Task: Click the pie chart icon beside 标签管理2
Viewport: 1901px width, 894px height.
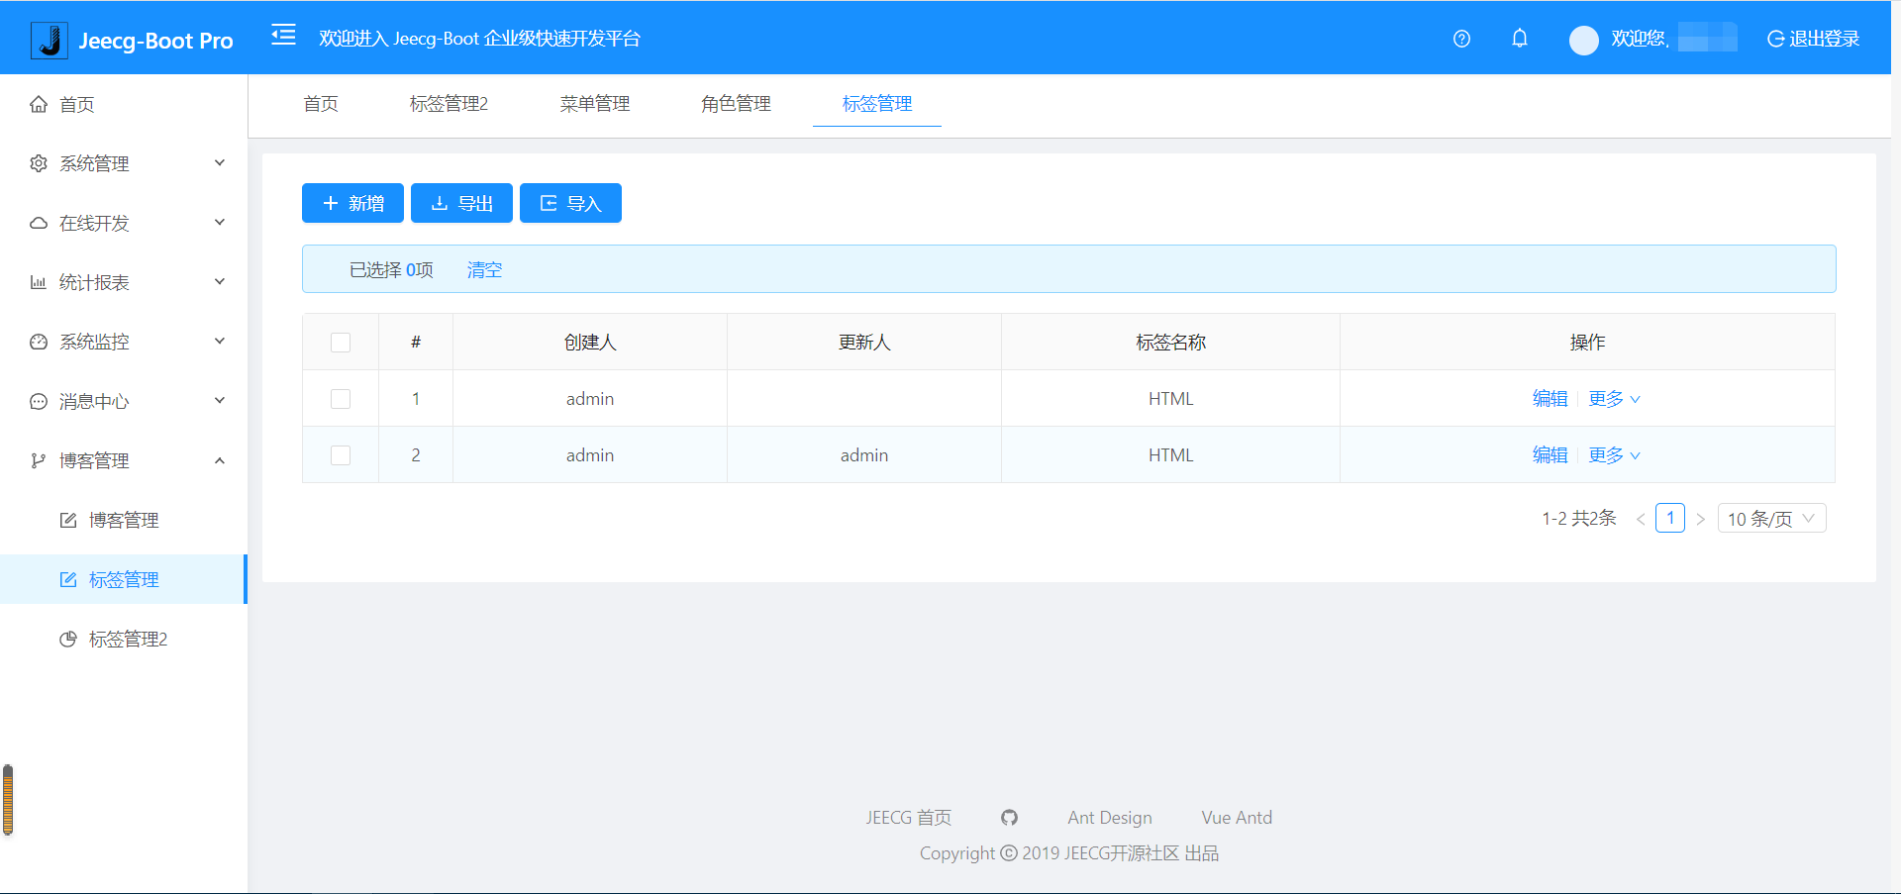Action: (x=68, y=639)
